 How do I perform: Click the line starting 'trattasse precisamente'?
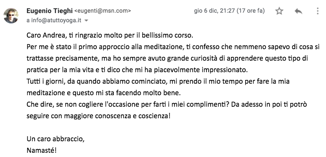pos(167,59)
